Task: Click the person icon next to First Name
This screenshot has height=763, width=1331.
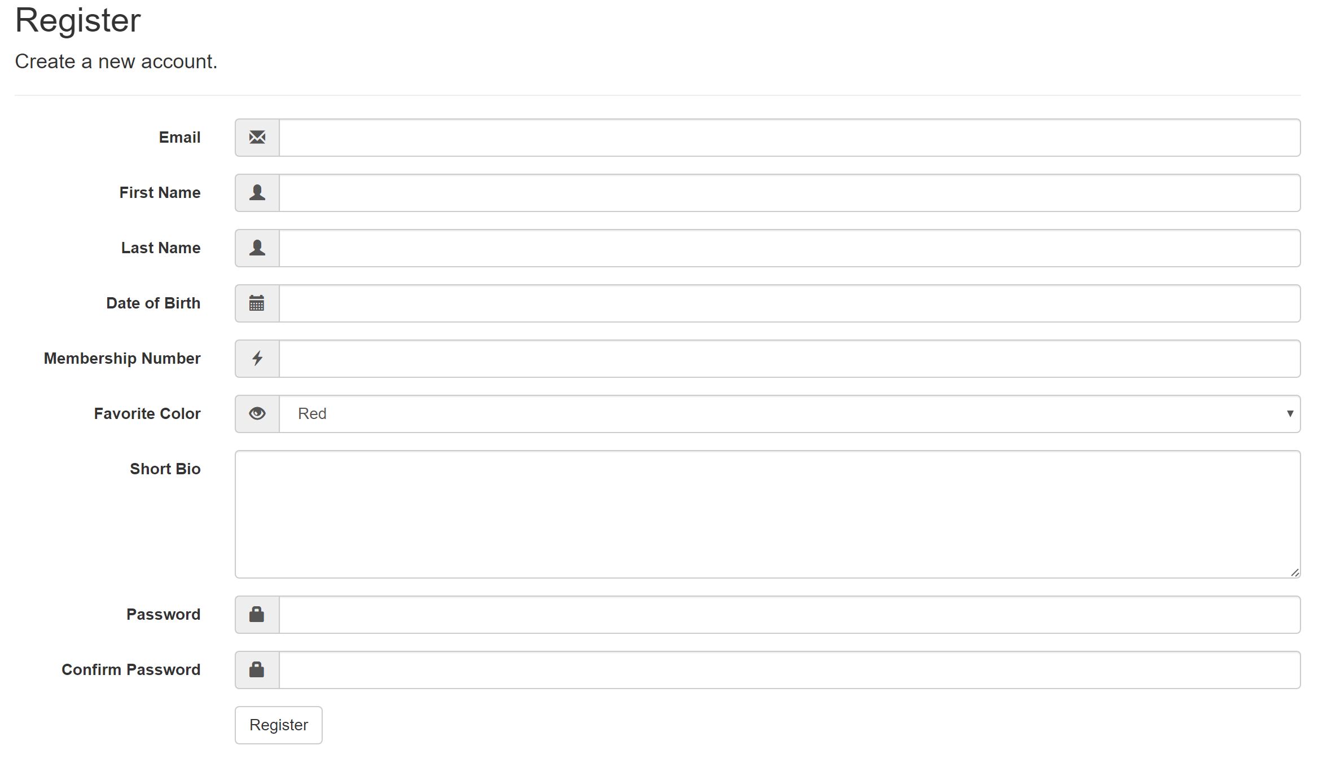Action: [257, 192]
